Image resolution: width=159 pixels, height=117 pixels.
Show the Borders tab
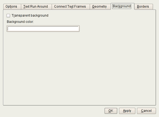click(144, 7)
